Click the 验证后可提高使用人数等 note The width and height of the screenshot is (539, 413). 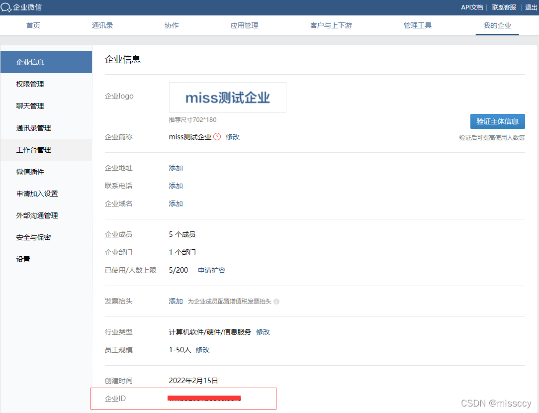492,137
